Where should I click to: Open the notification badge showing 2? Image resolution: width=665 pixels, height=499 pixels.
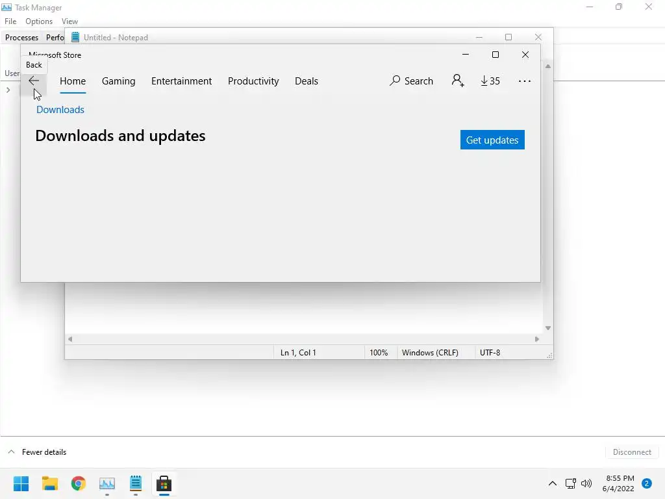(647, 483)
